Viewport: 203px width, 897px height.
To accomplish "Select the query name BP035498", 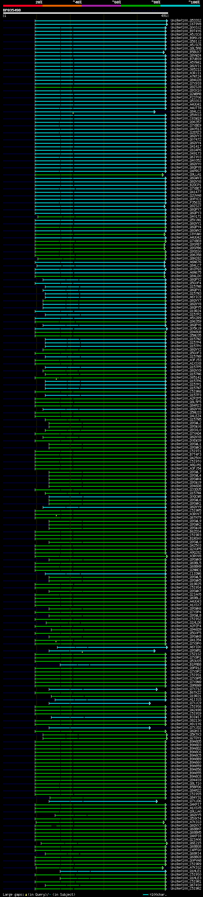I will (x=12, y=11).
